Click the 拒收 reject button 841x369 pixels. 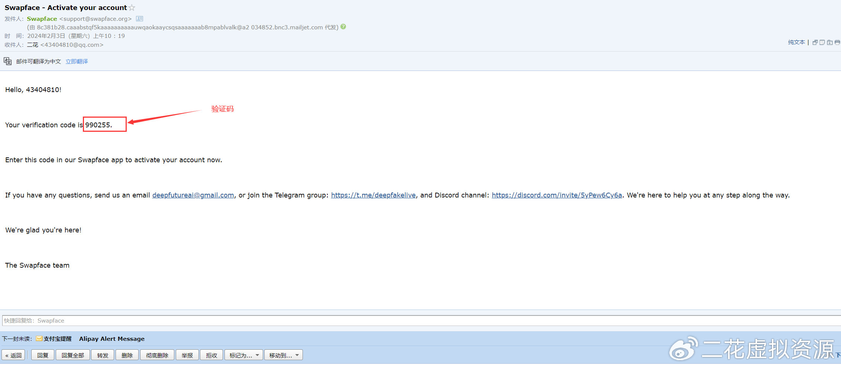pyautogui.click(x=211, y=355)
